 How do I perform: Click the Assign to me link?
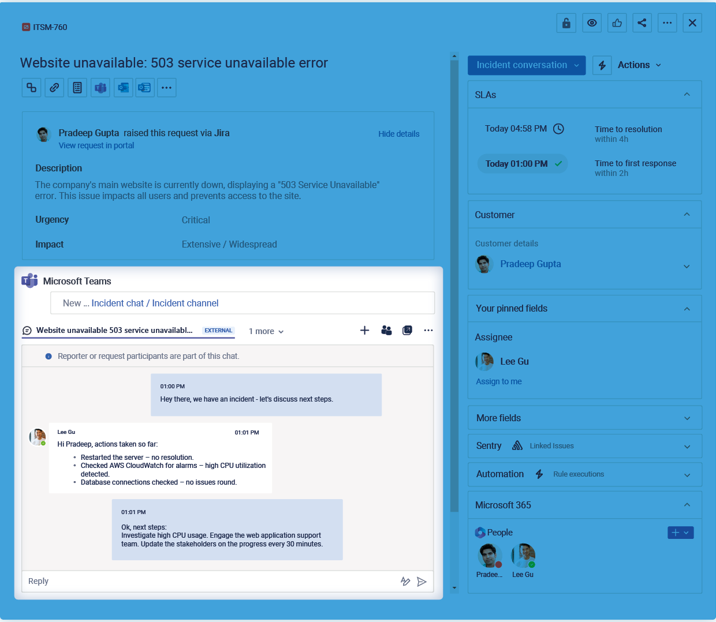point(498,381)
